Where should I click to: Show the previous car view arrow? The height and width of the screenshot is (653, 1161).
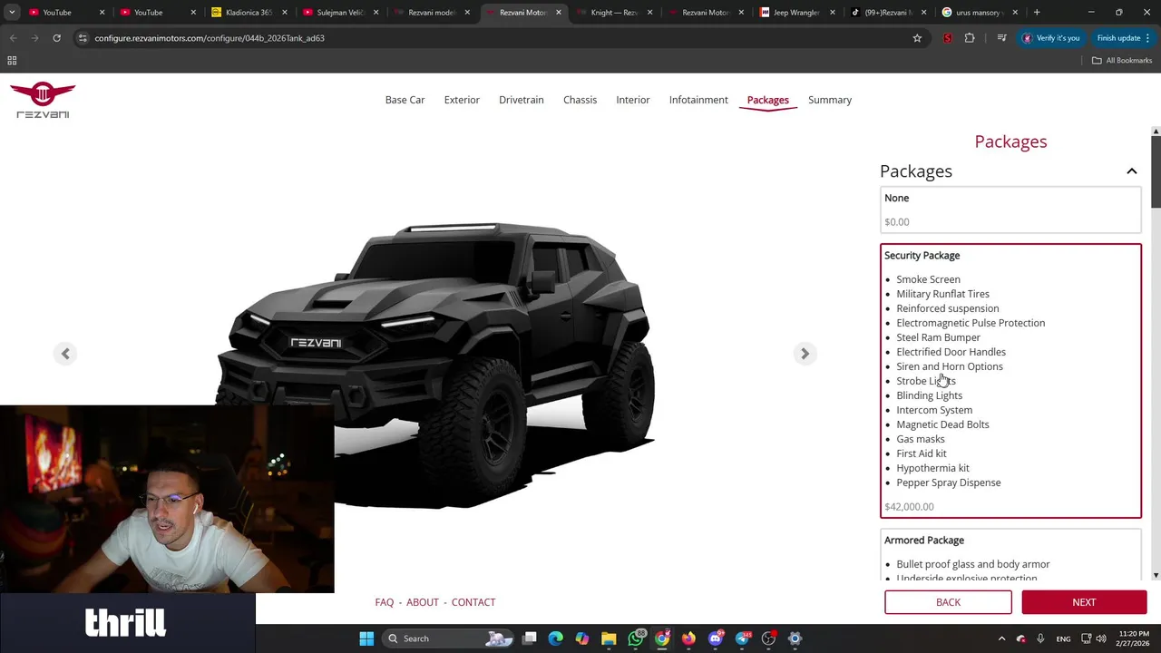pyautogui.click(x=65, y=354)
